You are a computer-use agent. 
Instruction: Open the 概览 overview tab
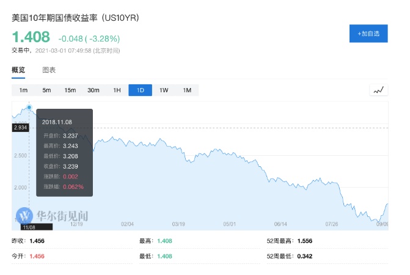click(x=18, y=70)
